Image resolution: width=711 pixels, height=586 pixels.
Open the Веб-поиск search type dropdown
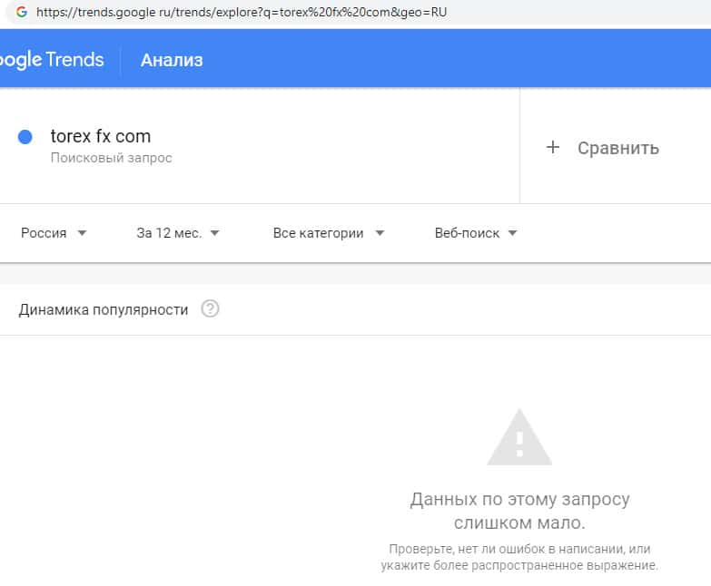point(476,233)
